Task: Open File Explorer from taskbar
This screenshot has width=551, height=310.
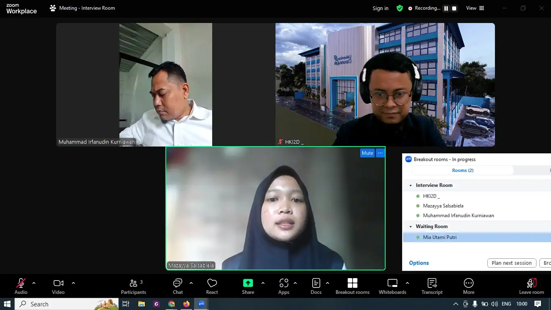Action: click(x=141, y=304)
